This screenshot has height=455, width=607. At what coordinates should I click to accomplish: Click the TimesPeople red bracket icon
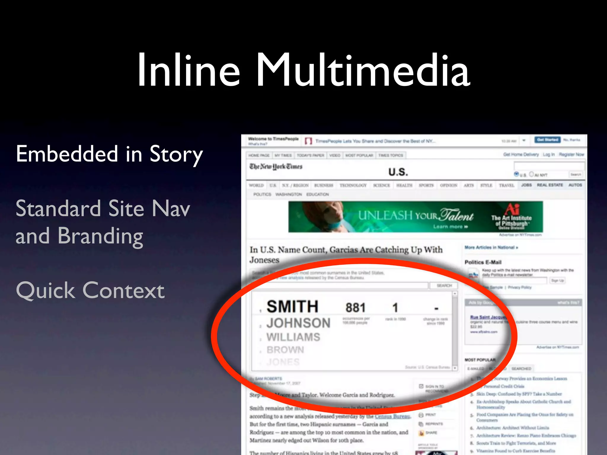309,141
